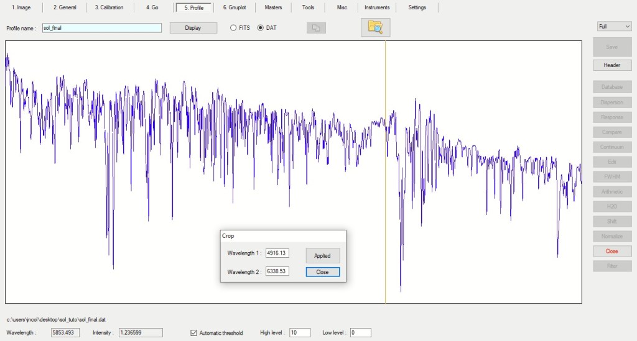Select the DAT radio button
This screenshot has width=637, height=341.
point(261,28)
